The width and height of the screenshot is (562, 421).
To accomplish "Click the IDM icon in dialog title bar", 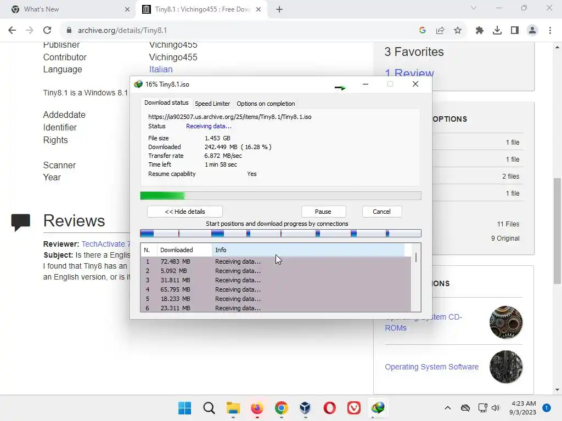I will point(138,84).
